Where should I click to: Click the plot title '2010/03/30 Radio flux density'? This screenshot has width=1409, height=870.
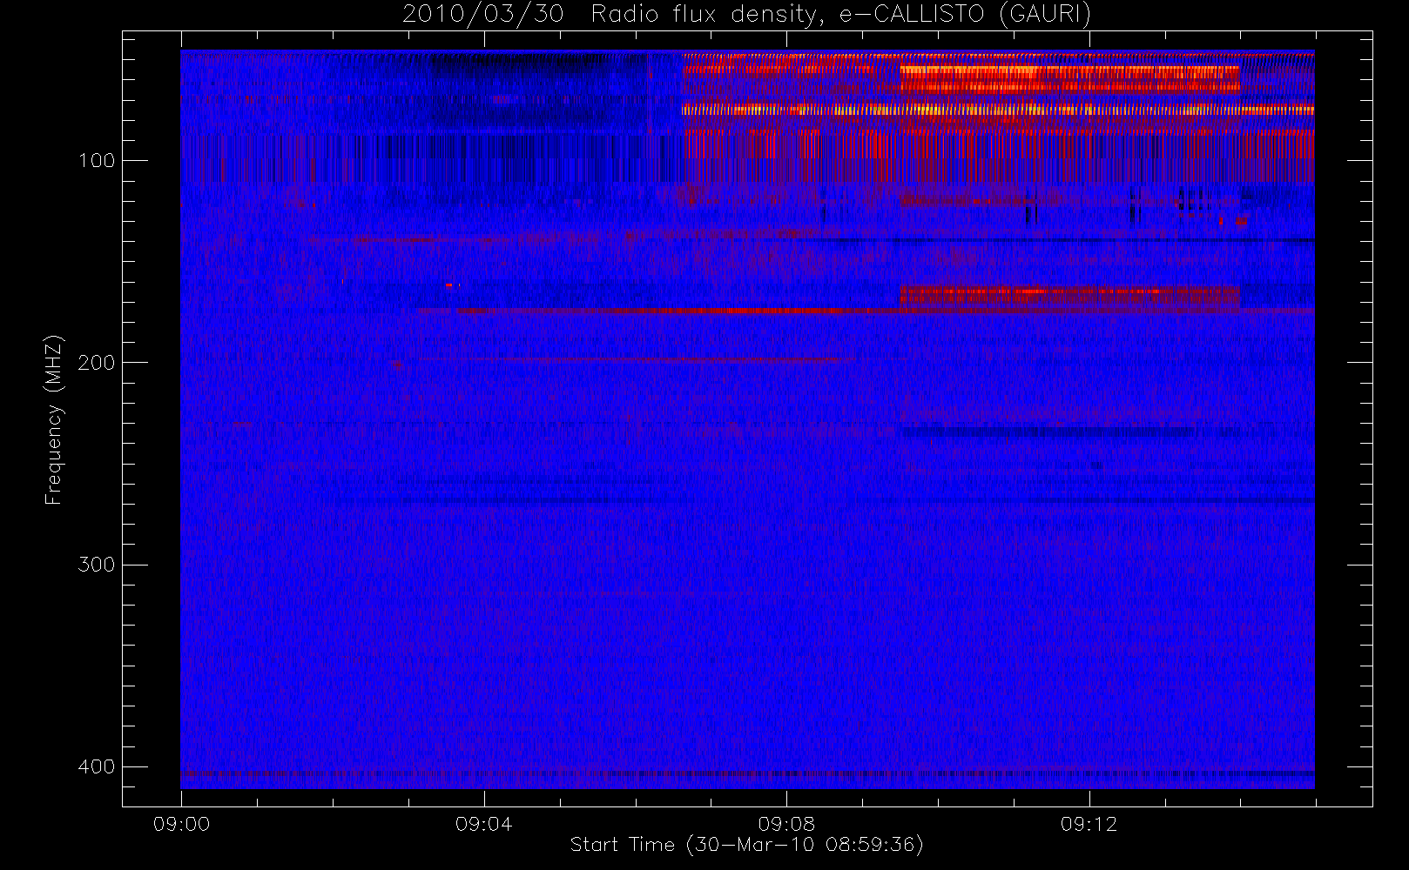coord(746,15)
